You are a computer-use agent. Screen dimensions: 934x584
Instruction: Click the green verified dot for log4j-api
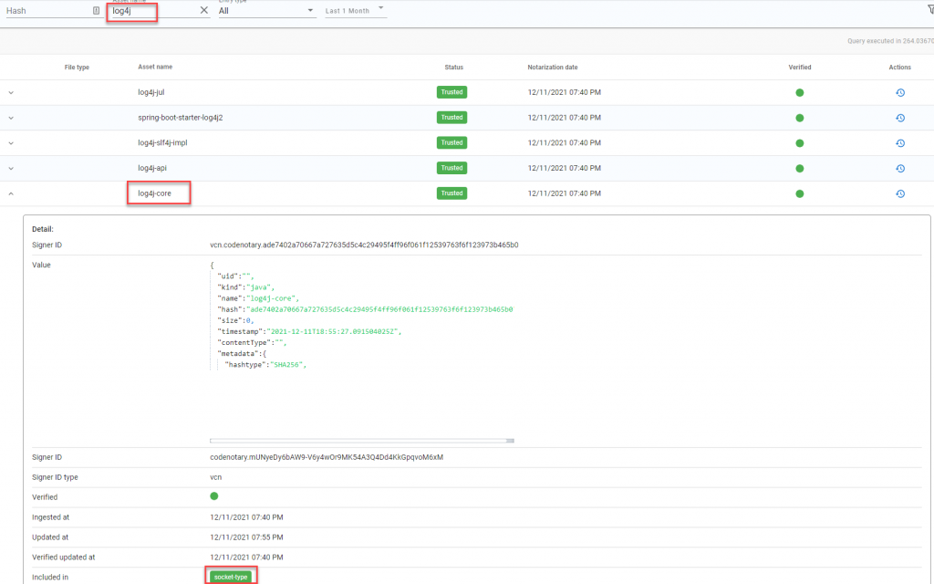coord(799,168)
